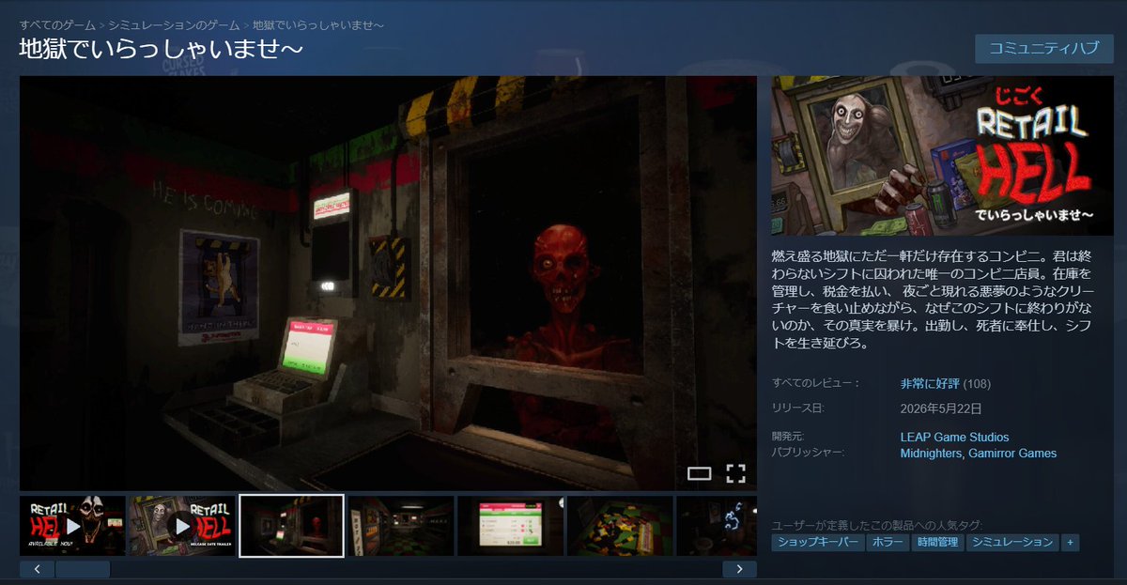Click the thumbnail strip scrollbar handle
The height and width of the screenshot is (585, 1127).
click(x=83, y=569)
